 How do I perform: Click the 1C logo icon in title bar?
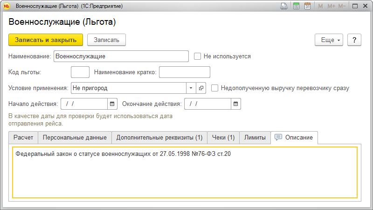[7, 7]
